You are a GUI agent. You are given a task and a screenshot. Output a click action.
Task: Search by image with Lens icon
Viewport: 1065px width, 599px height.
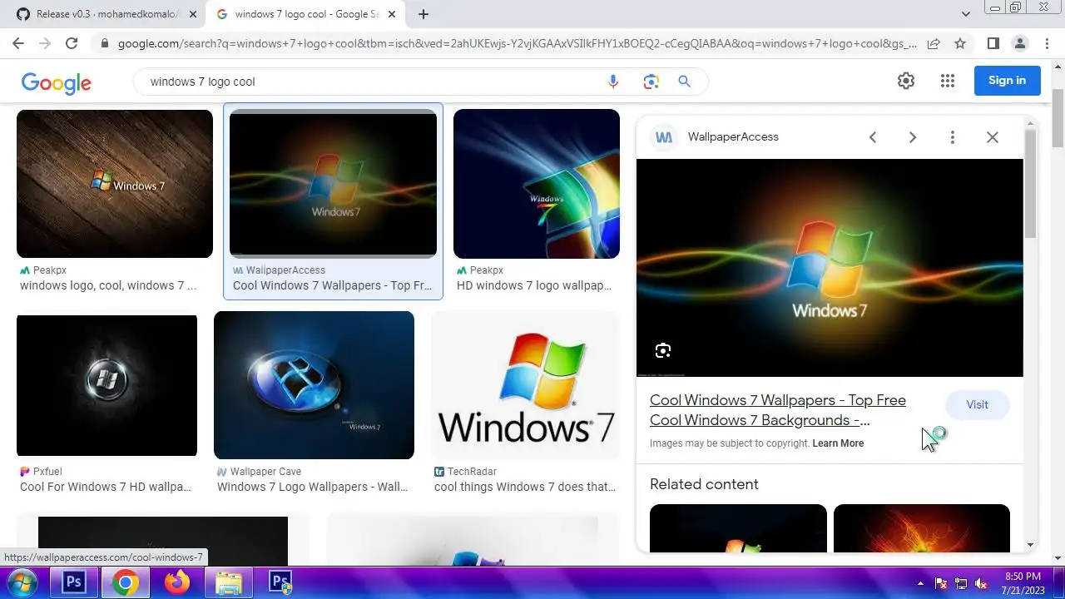(x=651, y=82)
